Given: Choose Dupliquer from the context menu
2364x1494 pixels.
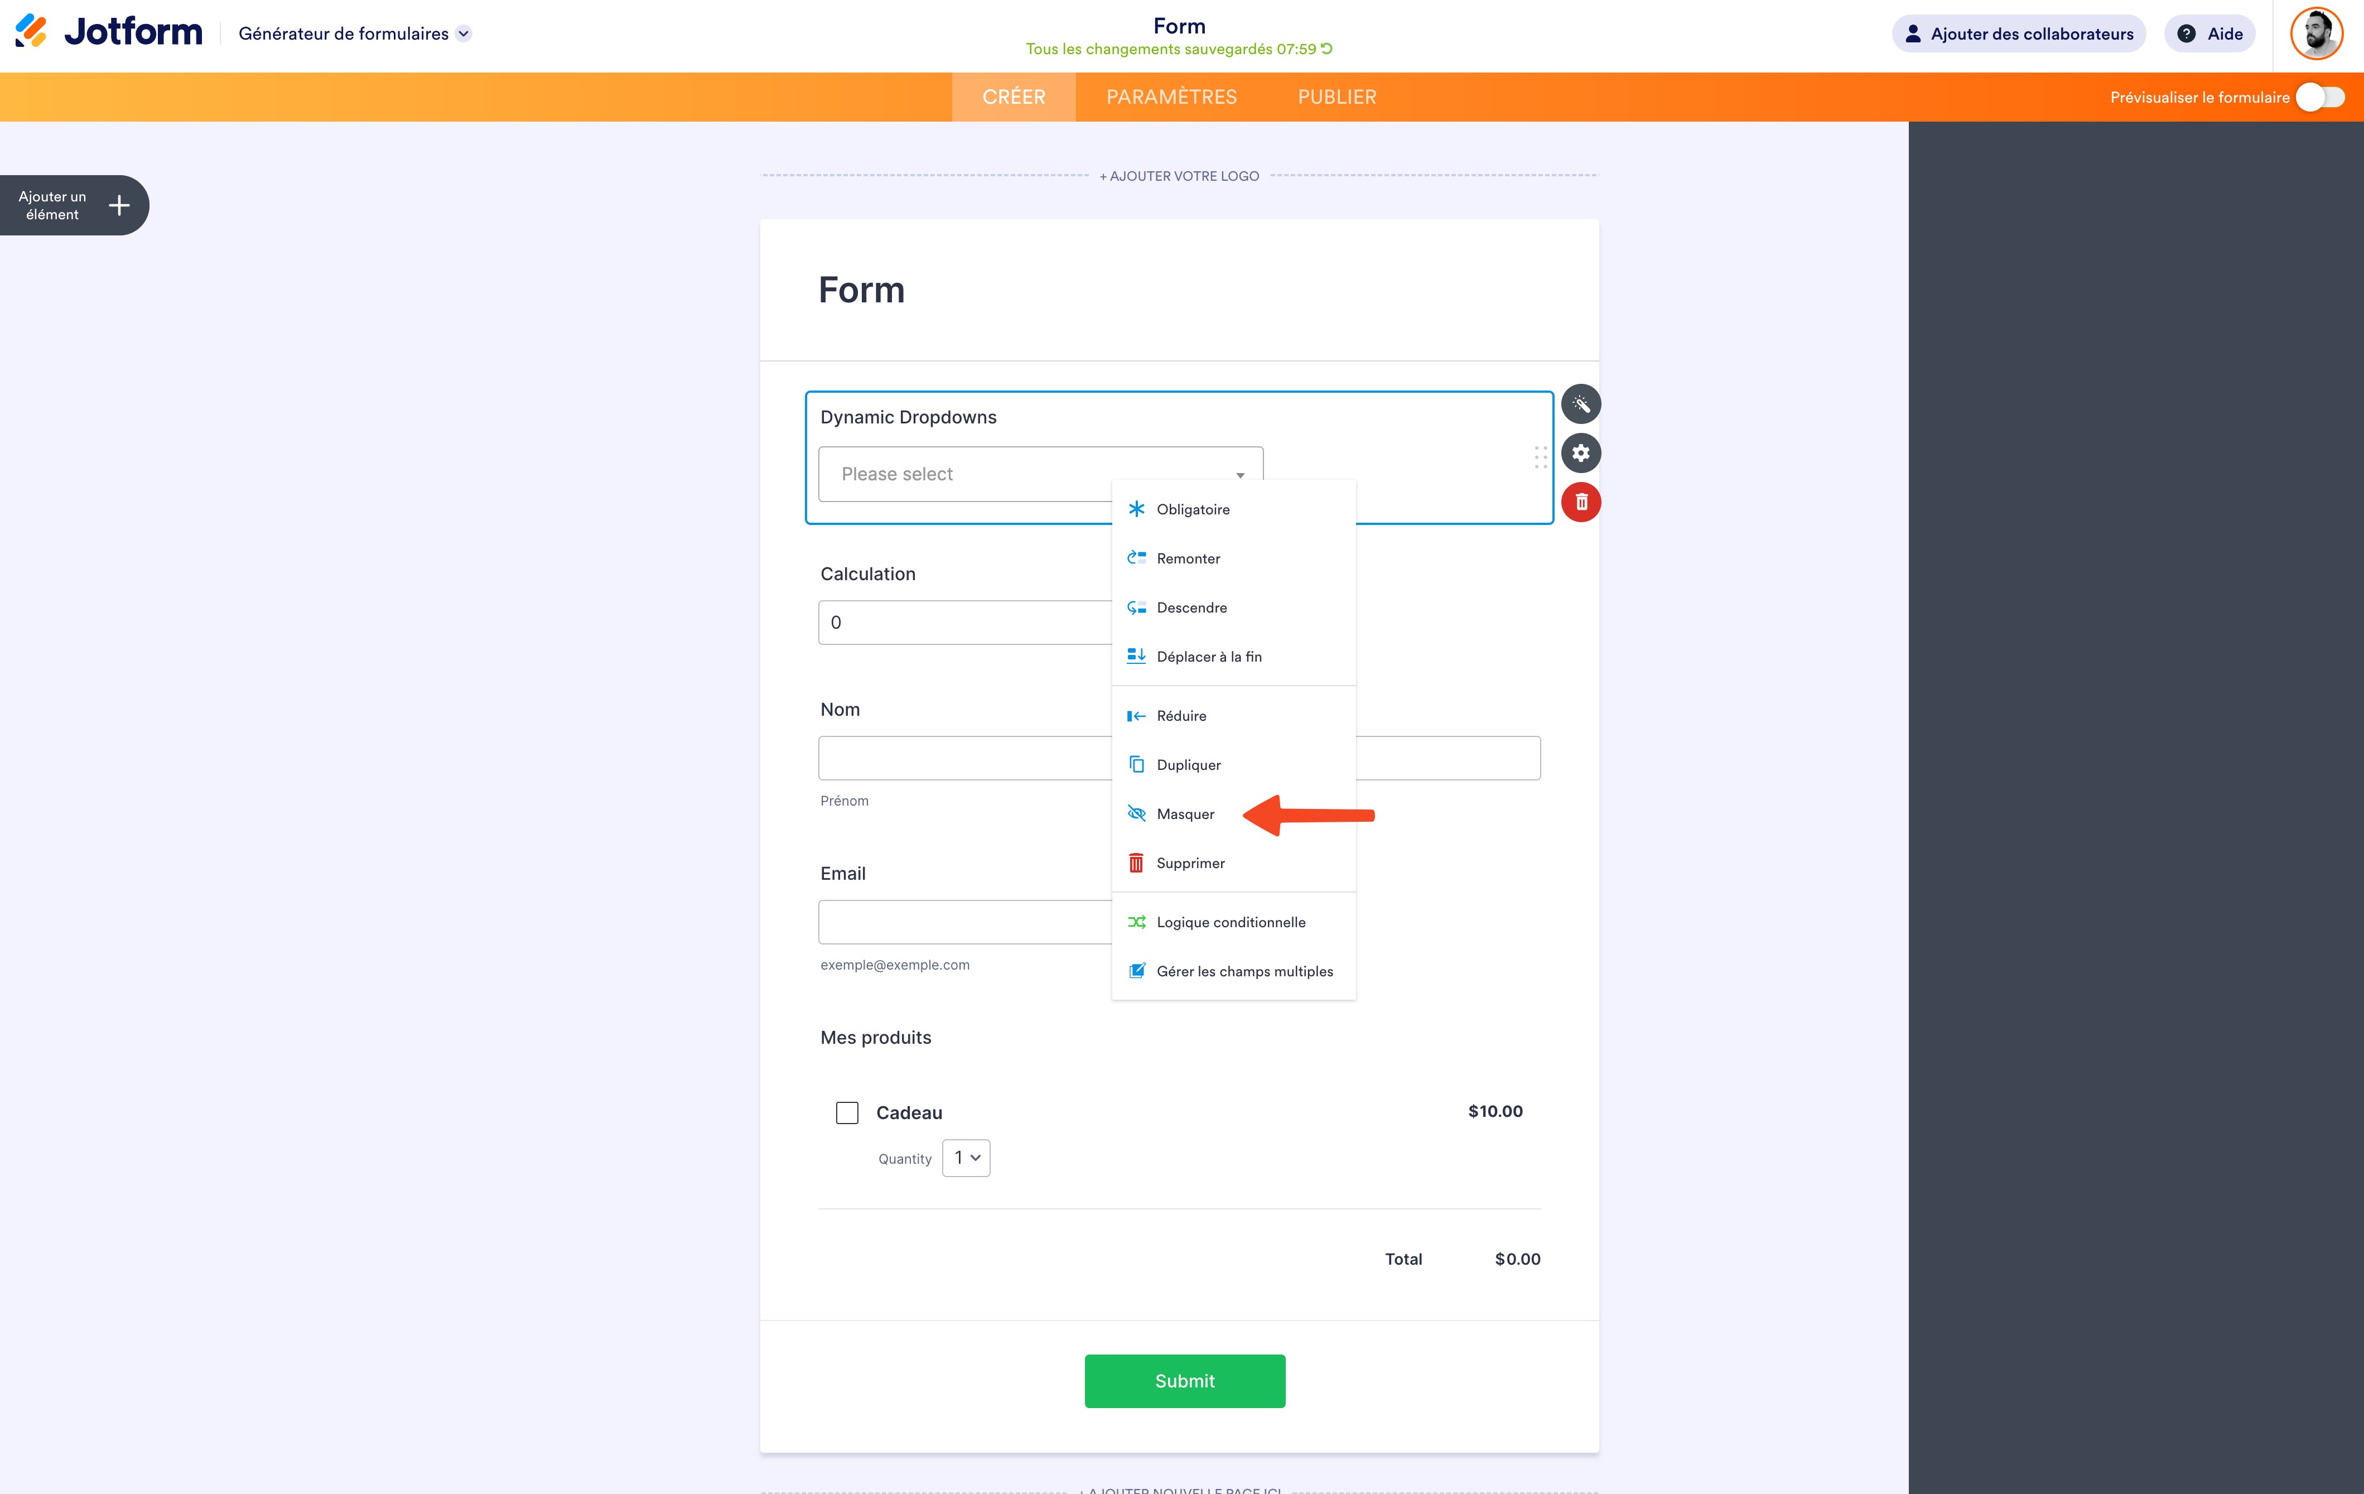Looking at the screenshot, I should [x=1188, y=765].
